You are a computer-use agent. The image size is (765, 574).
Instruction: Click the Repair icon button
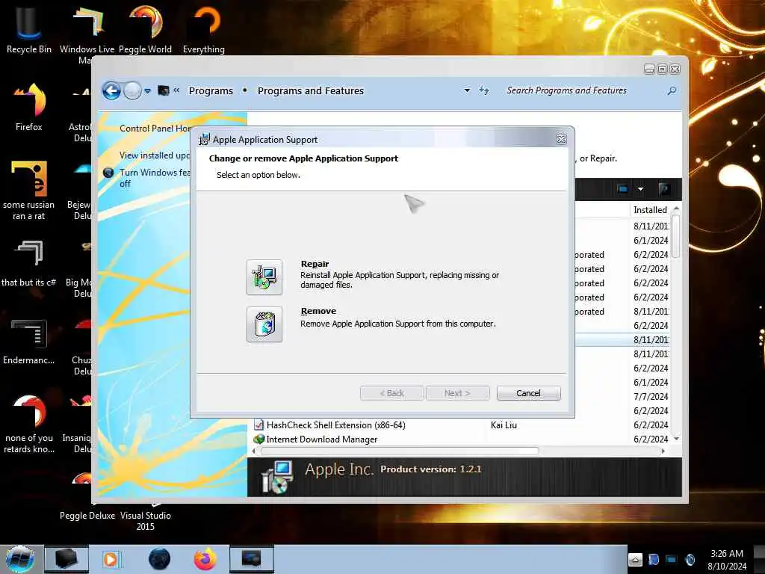[x=264, y=277]
